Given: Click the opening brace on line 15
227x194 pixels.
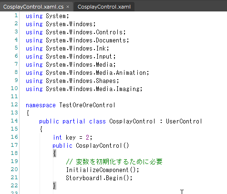Looking at the screenshot, I should 41,129.
